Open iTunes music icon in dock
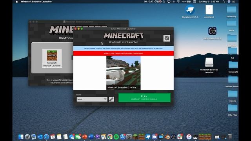 click(189, 137)
